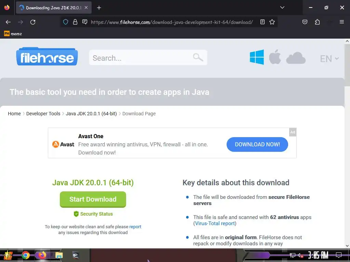Go to Home breadcrumb
Screen dimensions: 350x262
[14, 114]
